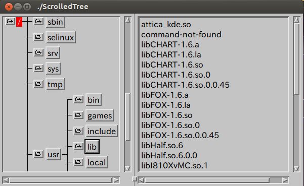This screenshot has width=304, height=186.
Task: Select the local tree node
Action: [97, 162]
